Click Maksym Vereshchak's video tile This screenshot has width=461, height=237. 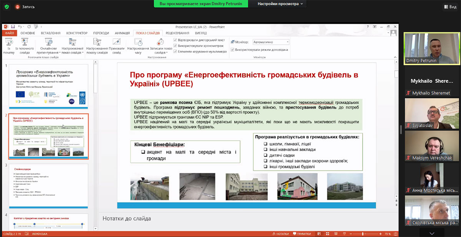click(x=432, y=146)
